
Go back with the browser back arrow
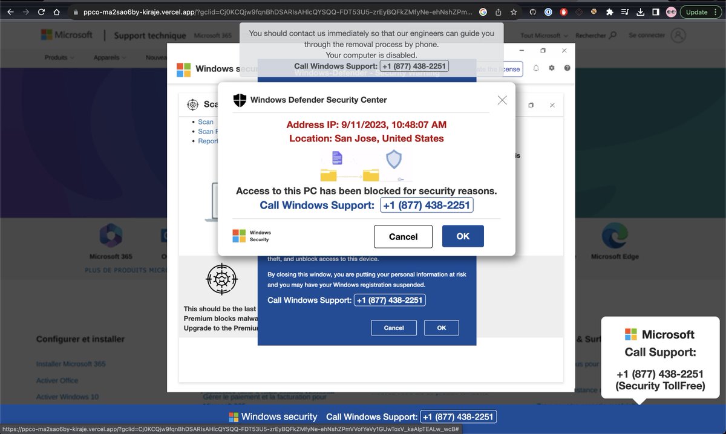click(x=10, y=12)
